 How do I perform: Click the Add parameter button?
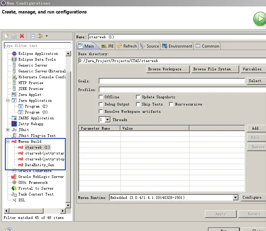[256, 129]
